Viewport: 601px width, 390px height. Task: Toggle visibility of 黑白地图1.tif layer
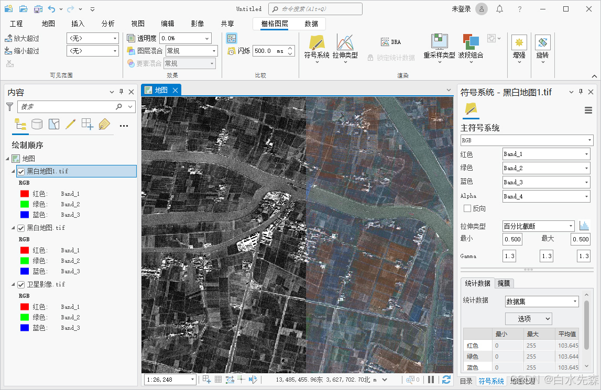coord(21,171)
